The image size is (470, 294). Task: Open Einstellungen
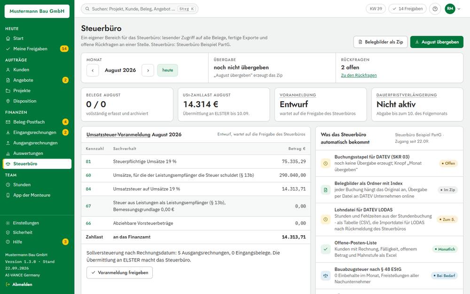pyautogui.click(x=37, y=223)
